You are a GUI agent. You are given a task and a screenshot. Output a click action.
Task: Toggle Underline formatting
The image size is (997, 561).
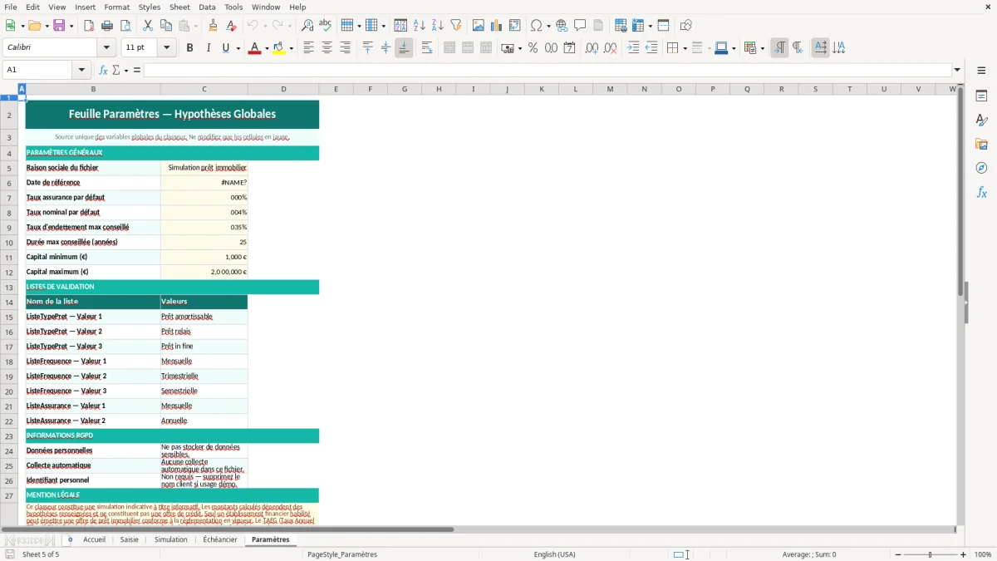[225, 48]
